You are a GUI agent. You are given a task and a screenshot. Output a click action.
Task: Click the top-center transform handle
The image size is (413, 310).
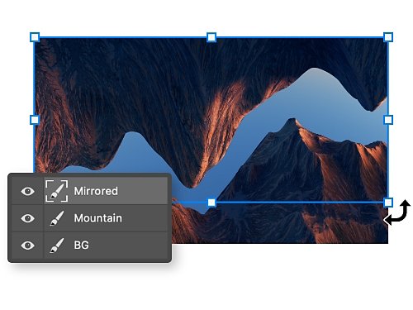coord(211,37)
